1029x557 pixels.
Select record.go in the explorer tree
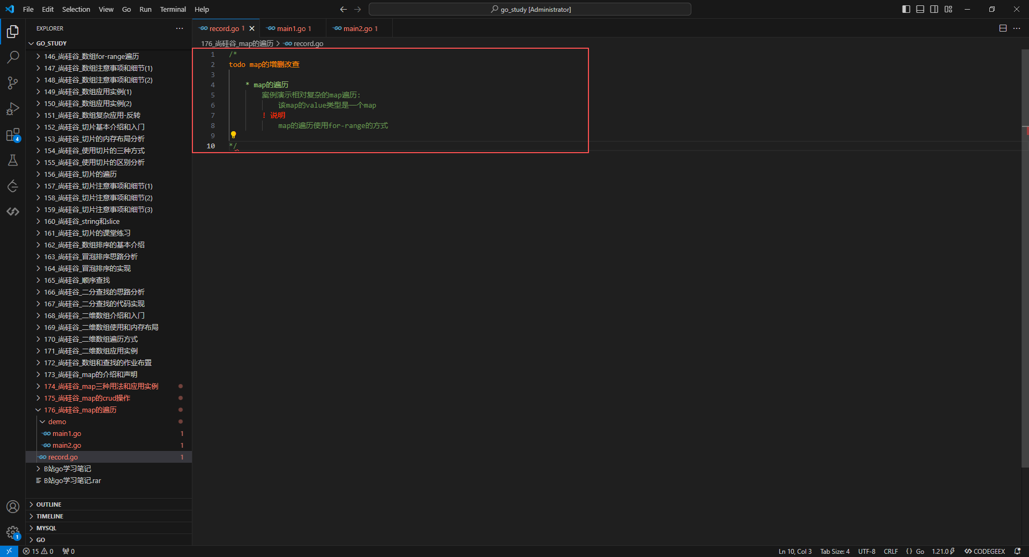[x=109, y=457]
